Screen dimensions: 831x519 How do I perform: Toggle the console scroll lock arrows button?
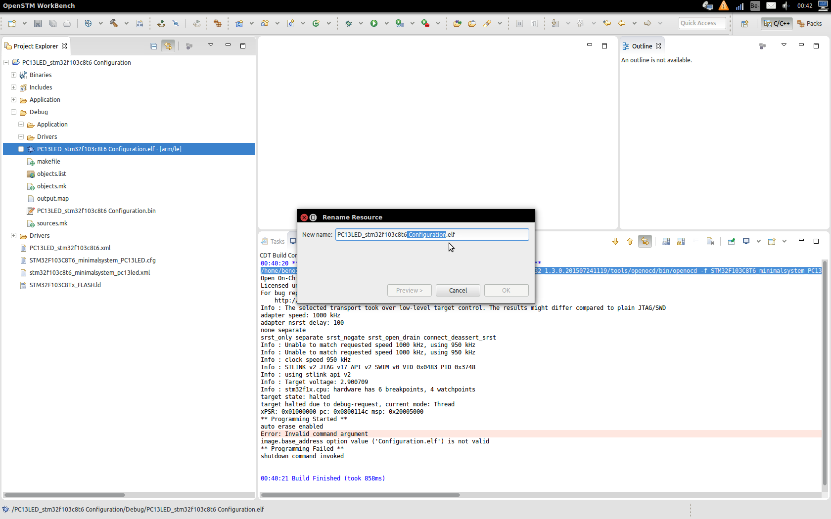645,241
